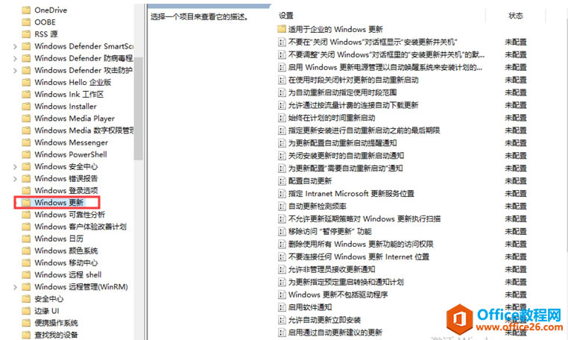The width and height of the screenshot is (568, 340).
Task: Expand the Windows Defender SmartScreen node
Action: [15, 46]
